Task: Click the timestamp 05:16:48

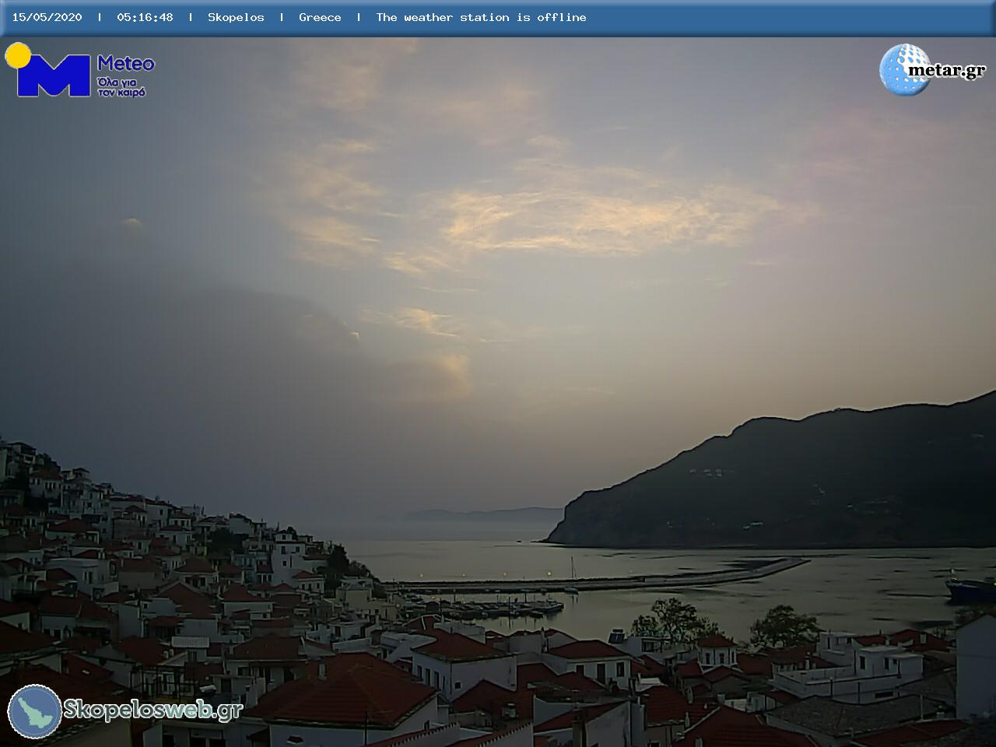Action: coord(145,17)
